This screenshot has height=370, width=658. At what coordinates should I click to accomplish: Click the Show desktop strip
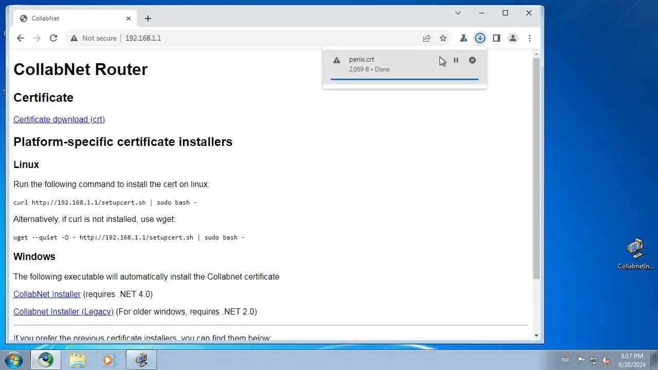[654, 360]
